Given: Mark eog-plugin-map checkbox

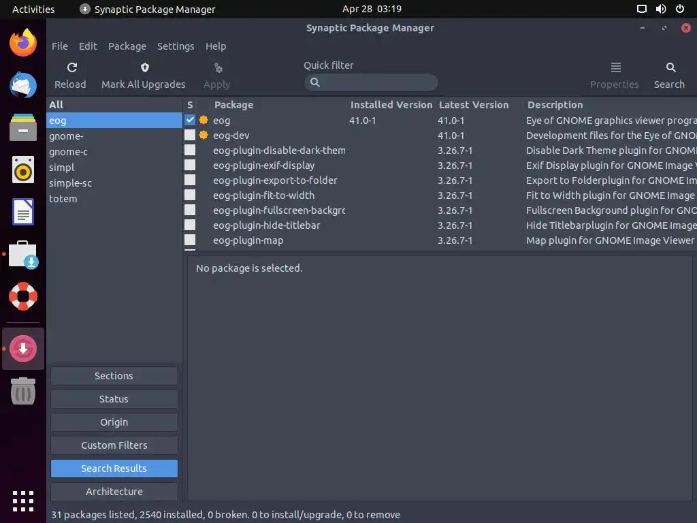Looking at the screenshot, I should pyautogui.click(x=190, y=240).
